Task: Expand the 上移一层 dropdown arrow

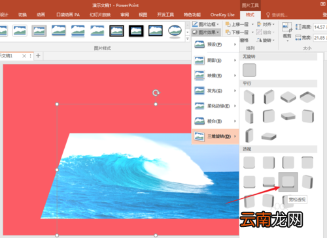Action: pos(252,24)
